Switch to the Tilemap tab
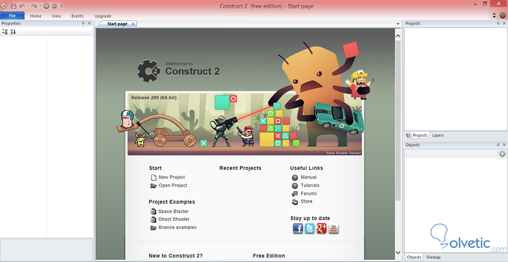508x262 pixels. click(x=433, y=257)
